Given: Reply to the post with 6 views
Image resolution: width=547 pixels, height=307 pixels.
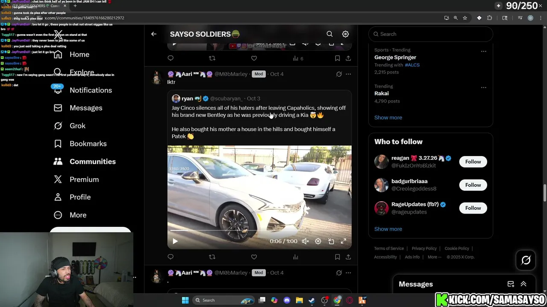Looking at the screenshot, I should pyautogui.click(x=171, y=58).
